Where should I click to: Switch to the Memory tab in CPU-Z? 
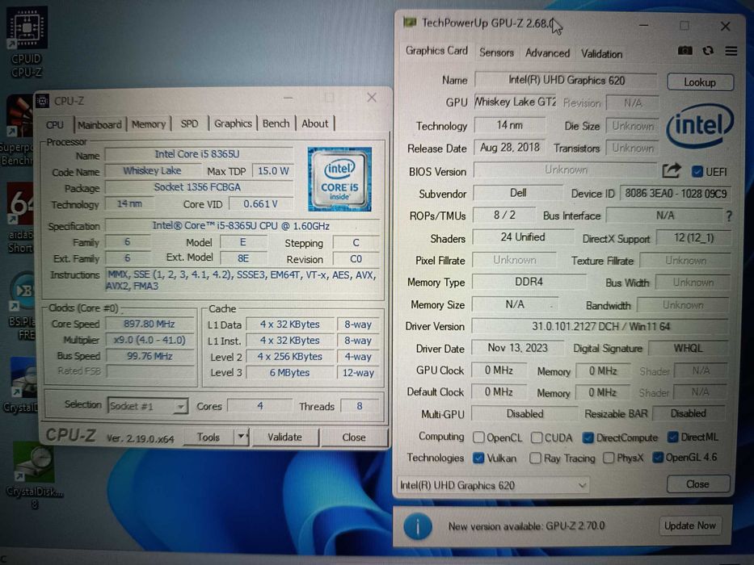coord(149,124)
